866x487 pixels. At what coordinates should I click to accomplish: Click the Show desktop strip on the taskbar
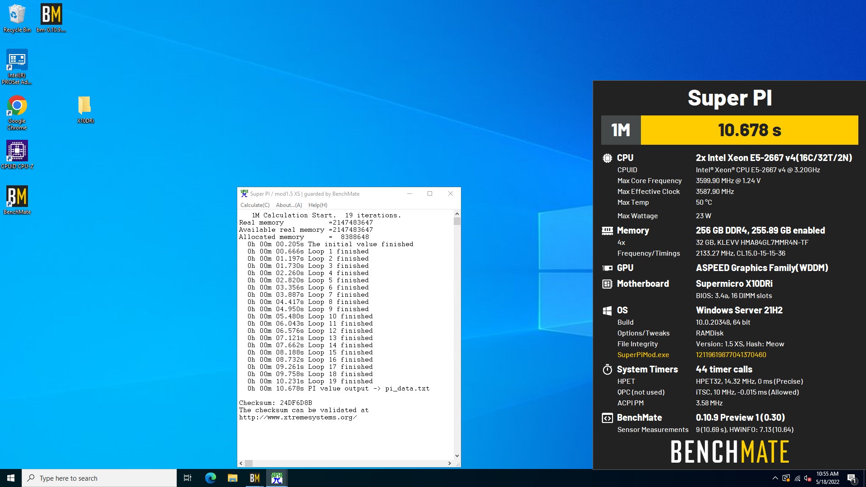864,478
